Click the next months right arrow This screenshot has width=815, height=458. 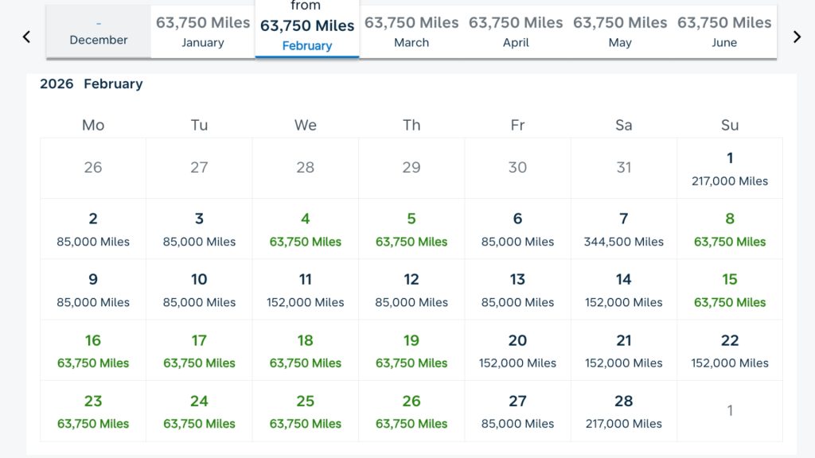pos(797,37)
